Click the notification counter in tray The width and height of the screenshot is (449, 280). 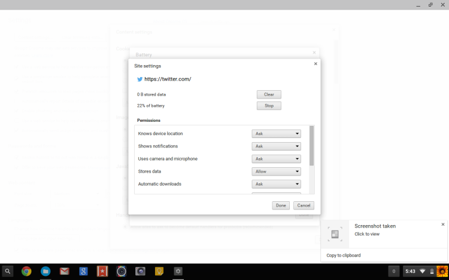coord(394,272)
